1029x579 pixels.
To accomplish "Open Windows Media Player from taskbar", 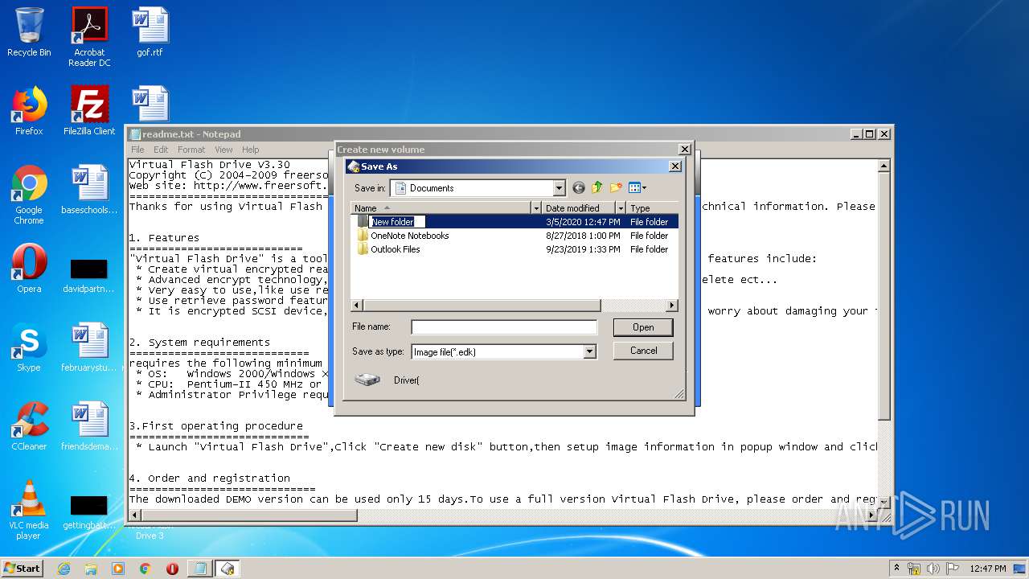I will [118, 568].
